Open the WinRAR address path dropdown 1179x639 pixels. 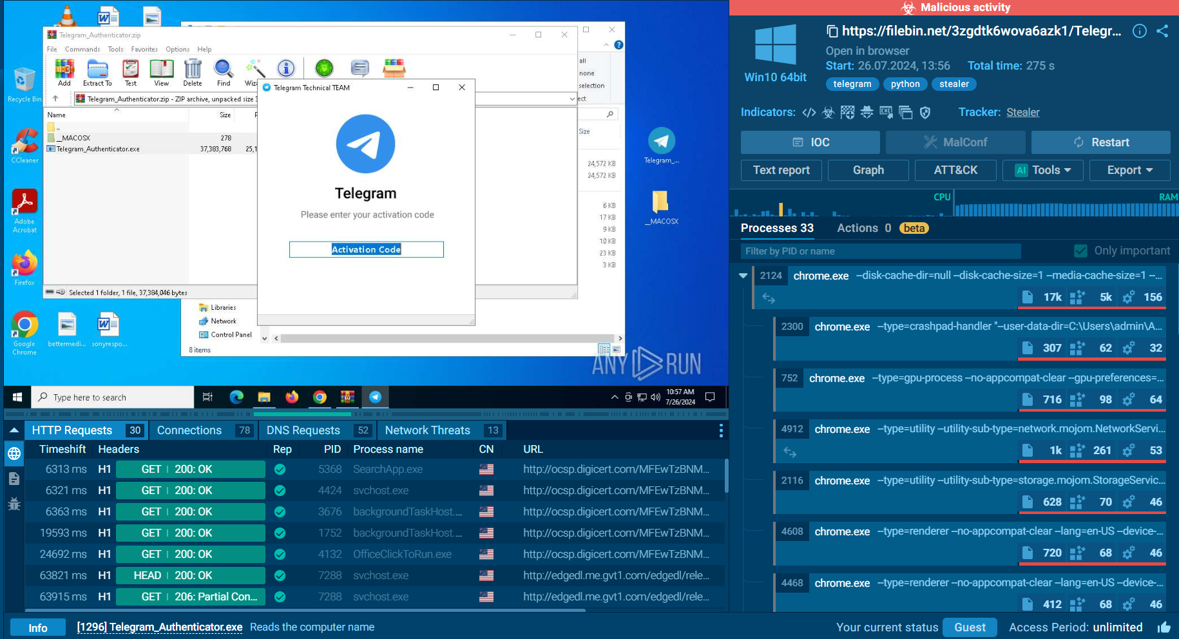572,99
